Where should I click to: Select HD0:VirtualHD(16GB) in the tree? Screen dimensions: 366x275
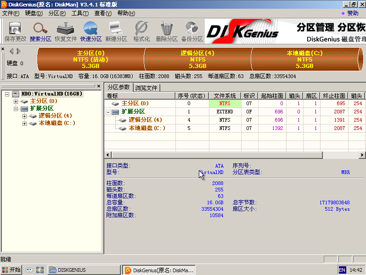click(51, 94)
